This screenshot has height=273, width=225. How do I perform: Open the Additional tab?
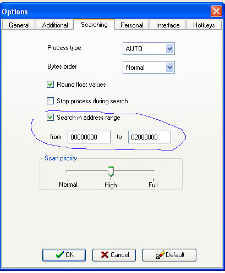coord(55,25)
